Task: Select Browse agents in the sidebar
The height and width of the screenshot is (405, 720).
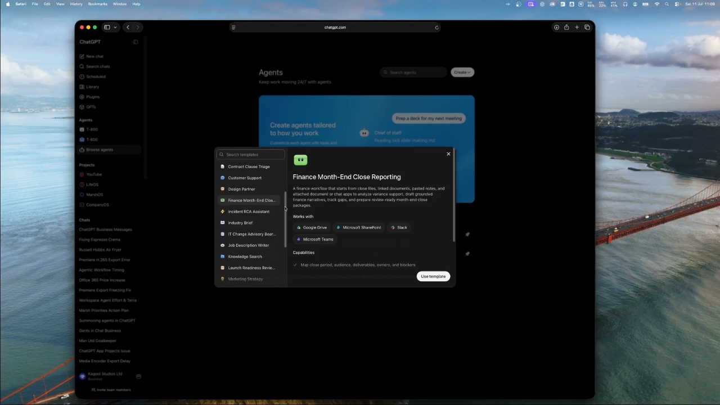Action: pos(110,150)
